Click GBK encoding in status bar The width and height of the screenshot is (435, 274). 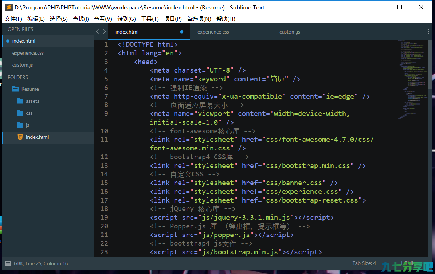pyautogui.click(x=18, y=263)
